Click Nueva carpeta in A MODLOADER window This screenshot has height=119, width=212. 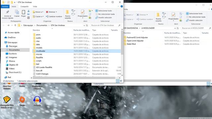point(158,17)
